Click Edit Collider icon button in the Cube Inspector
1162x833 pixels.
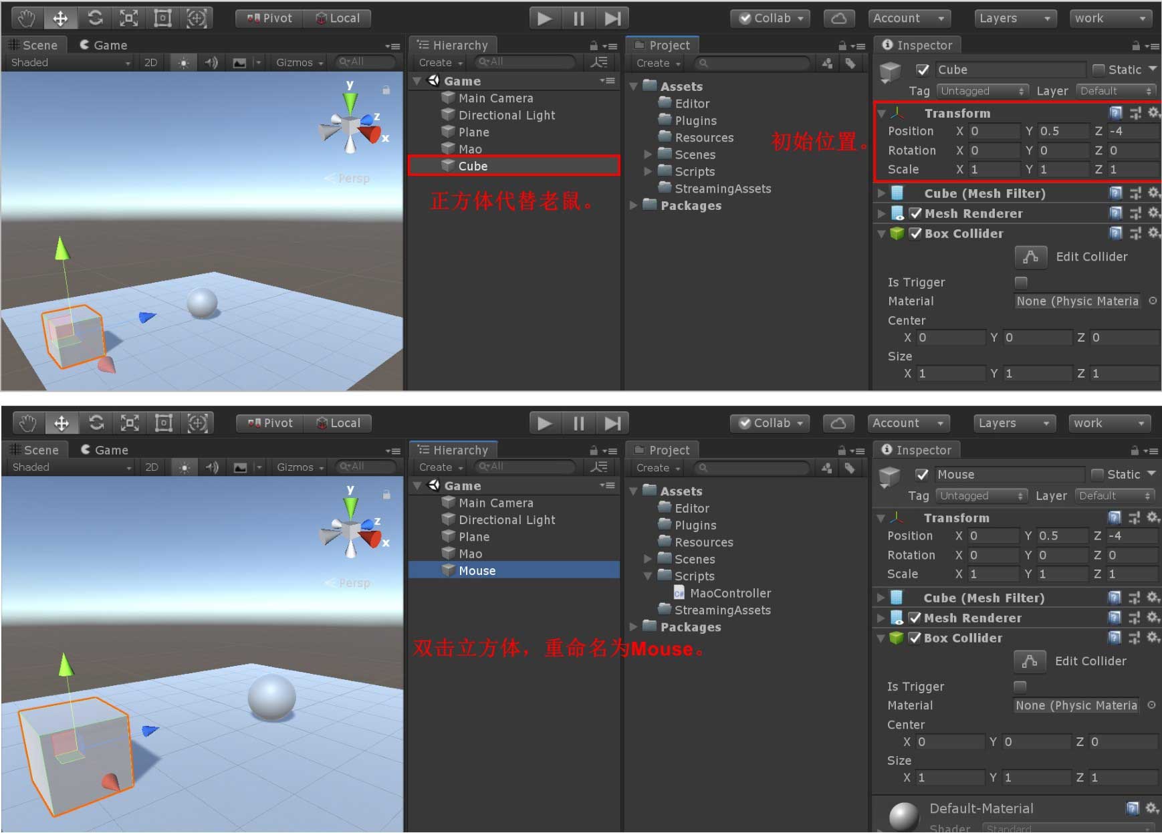pyautogui.click(x=1031, y=256)
